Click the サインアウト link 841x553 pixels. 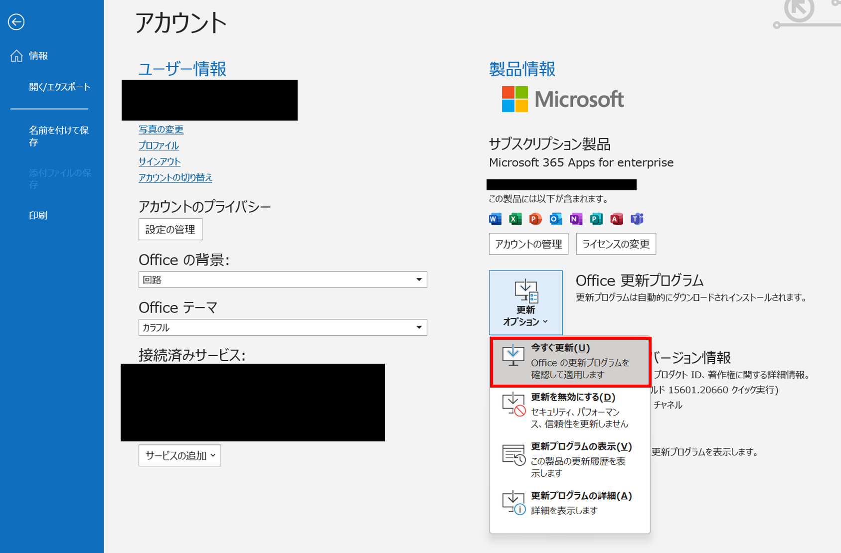click(x=160, y=161)
